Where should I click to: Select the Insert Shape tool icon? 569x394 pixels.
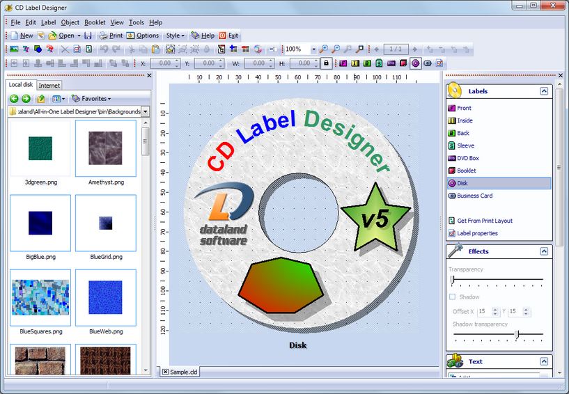38,49
